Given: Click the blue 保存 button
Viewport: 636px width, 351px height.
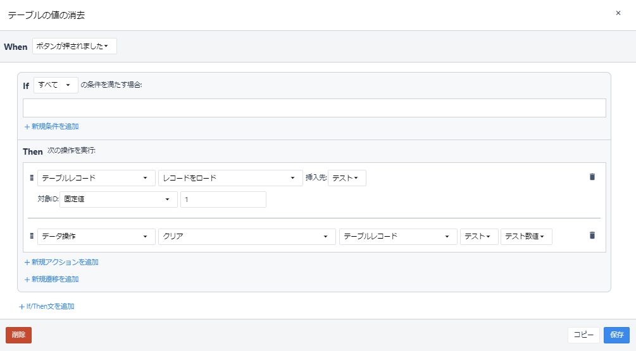Looking at the screenshot, I should (x=616, y=335).
